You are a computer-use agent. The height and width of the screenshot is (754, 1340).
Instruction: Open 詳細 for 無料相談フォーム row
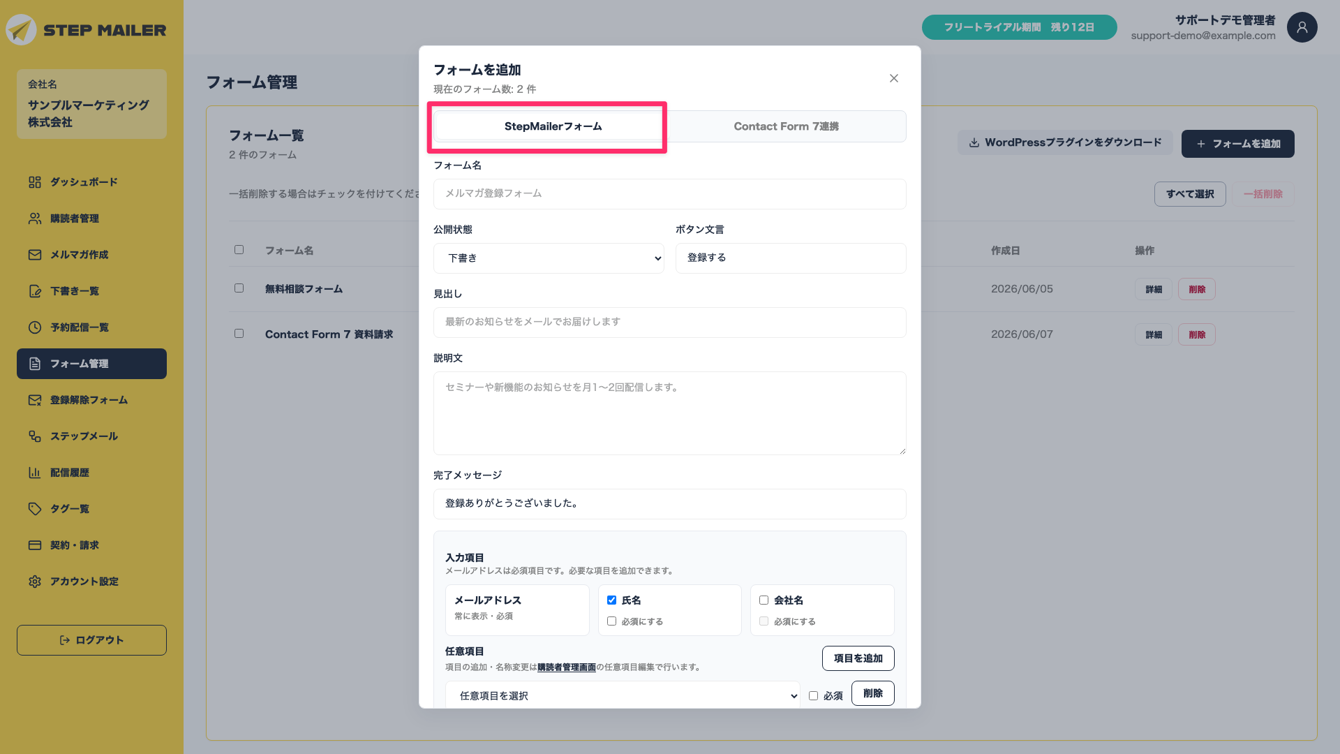1153,289
